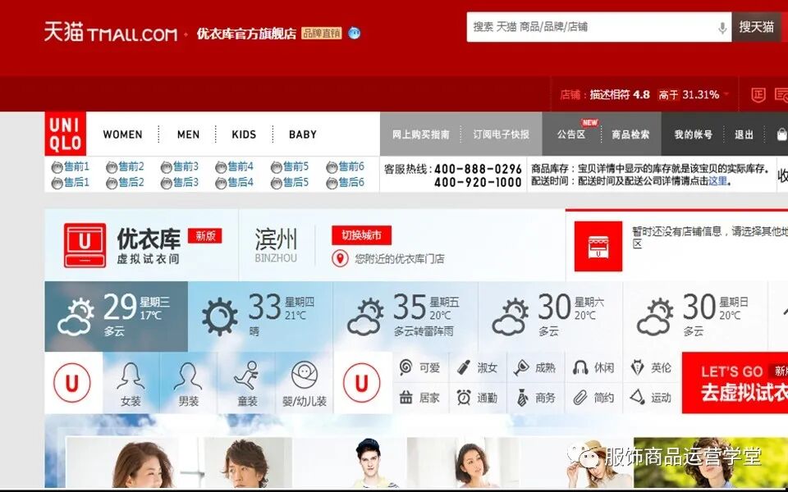
Task: Open 网上购买指南 shopping guide
Action: (420, 134)
